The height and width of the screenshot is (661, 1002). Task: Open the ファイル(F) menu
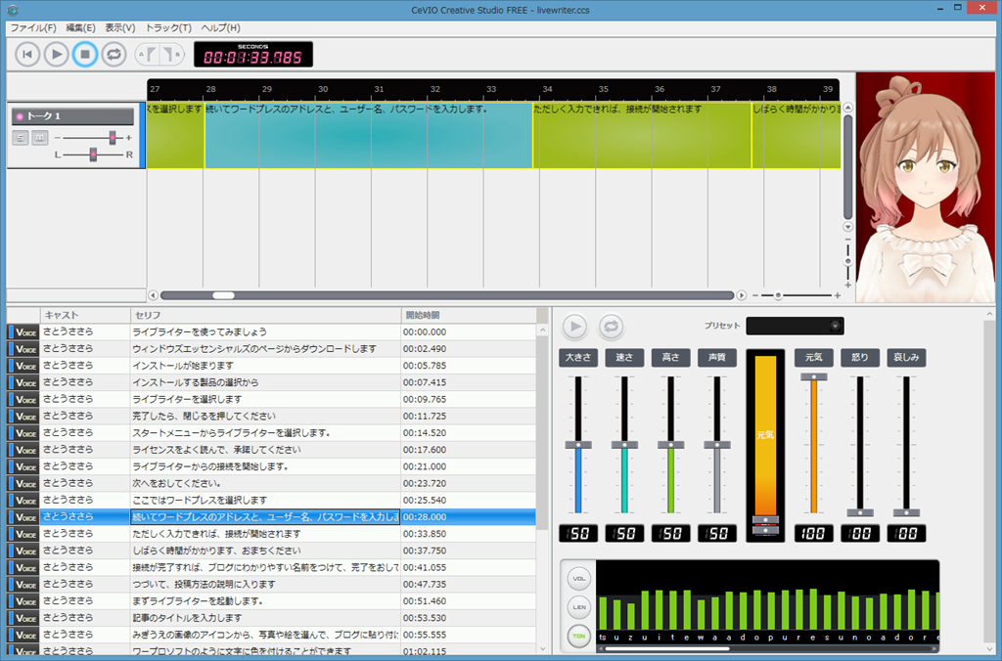[33, 27]
